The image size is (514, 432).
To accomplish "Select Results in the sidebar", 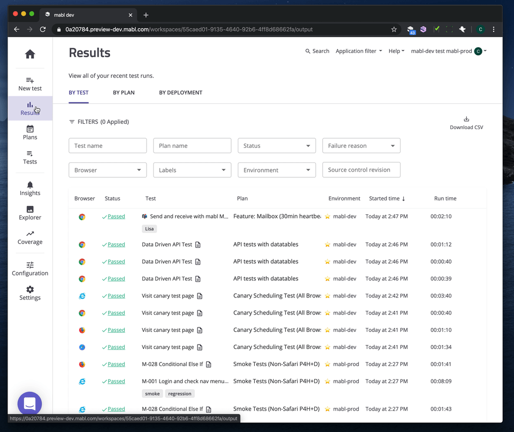I will (x=30, y=108).
